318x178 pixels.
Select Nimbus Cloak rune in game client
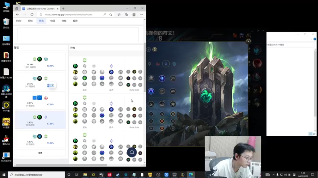[173, 78]
